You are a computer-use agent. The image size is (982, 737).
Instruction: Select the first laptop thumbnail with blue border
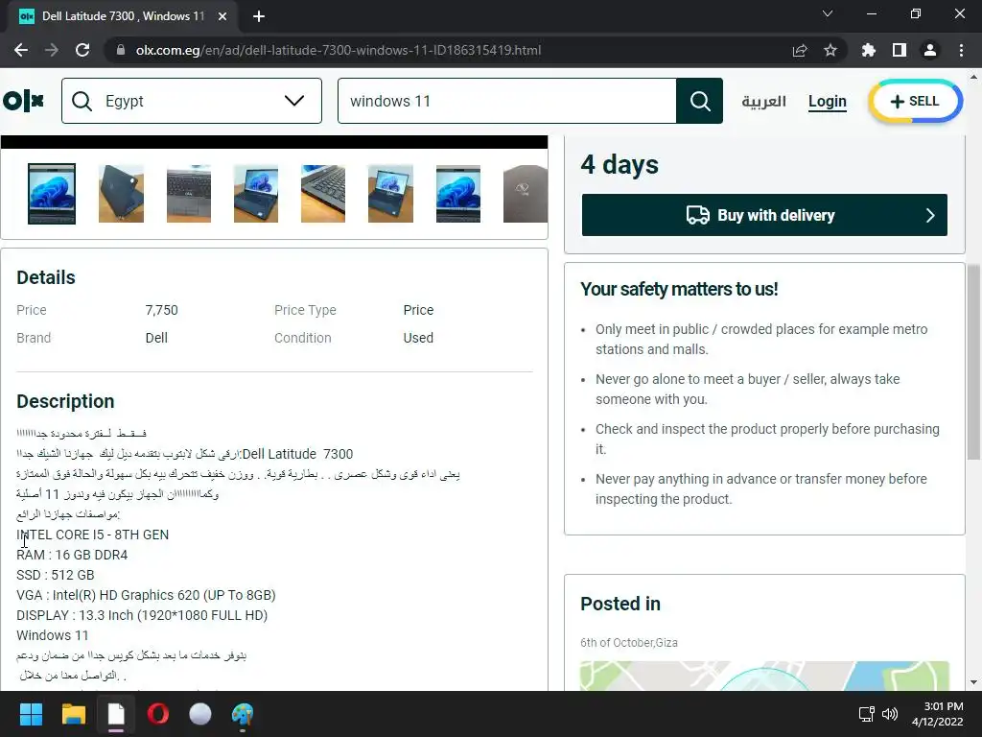point(52,194)
